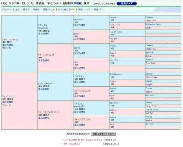Viewport: 183px width, 147px height.
Task: Open the Bois Roussel 1935 entry
Action: coord(115,75)
